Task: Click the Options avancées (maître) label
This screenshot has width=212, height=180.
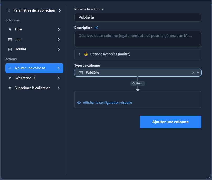Action: click(x=110, y=54)
